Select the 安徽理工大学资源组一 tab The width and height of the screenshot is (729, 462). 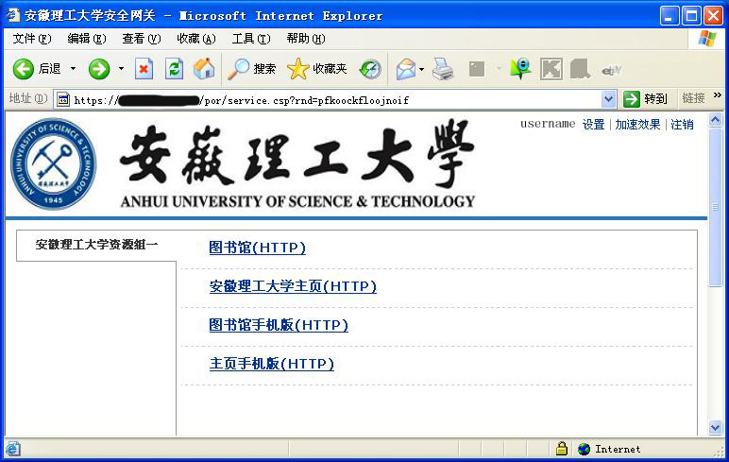96,245
